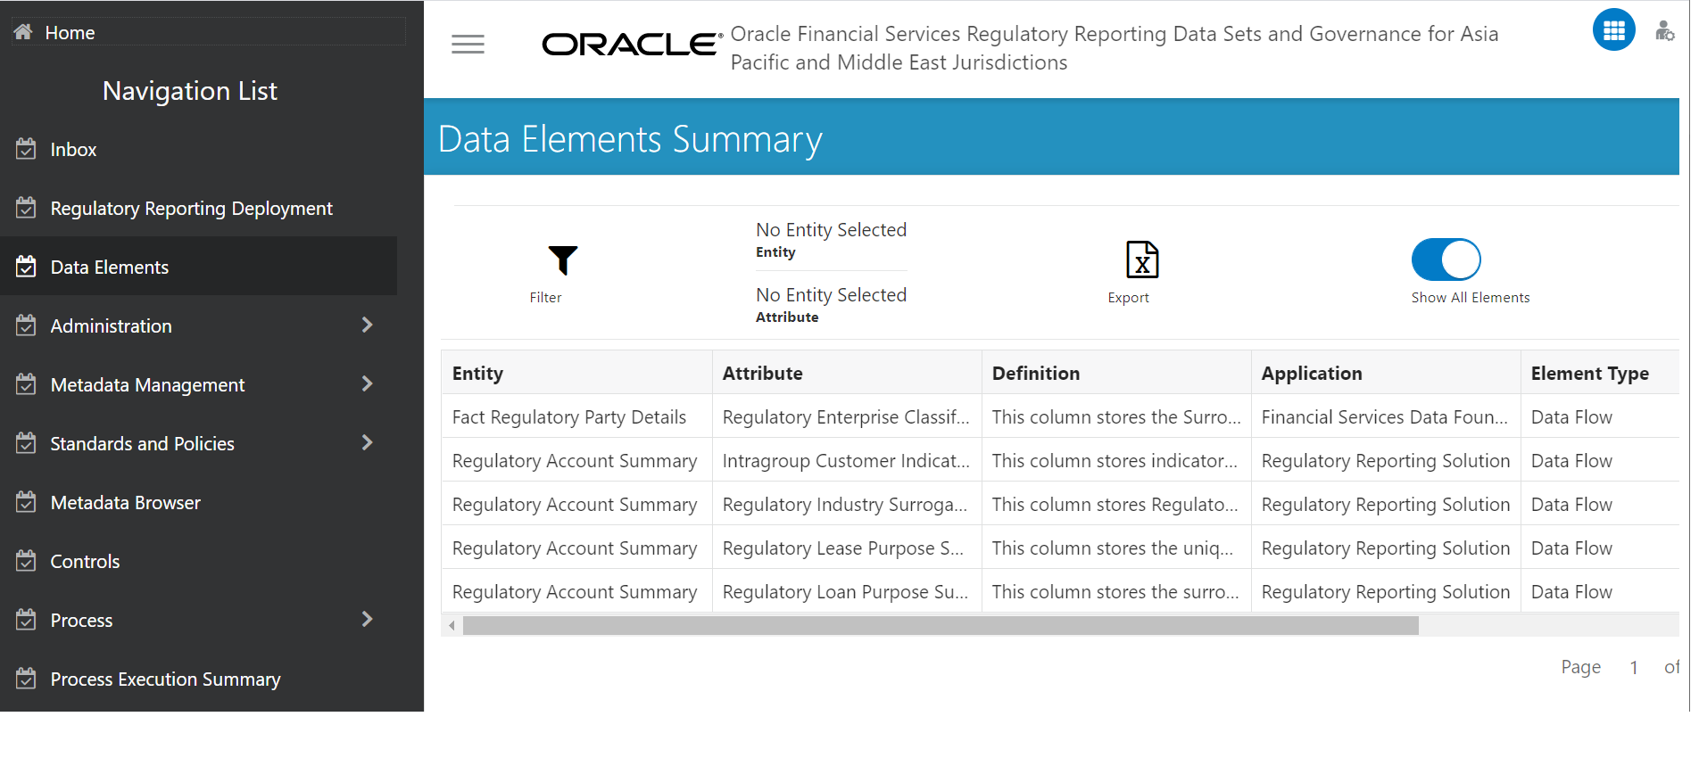This screenshot has width=1699, height=766.
Task: Click the Metadata Management sidebar icon
Action: pos(26,384)
